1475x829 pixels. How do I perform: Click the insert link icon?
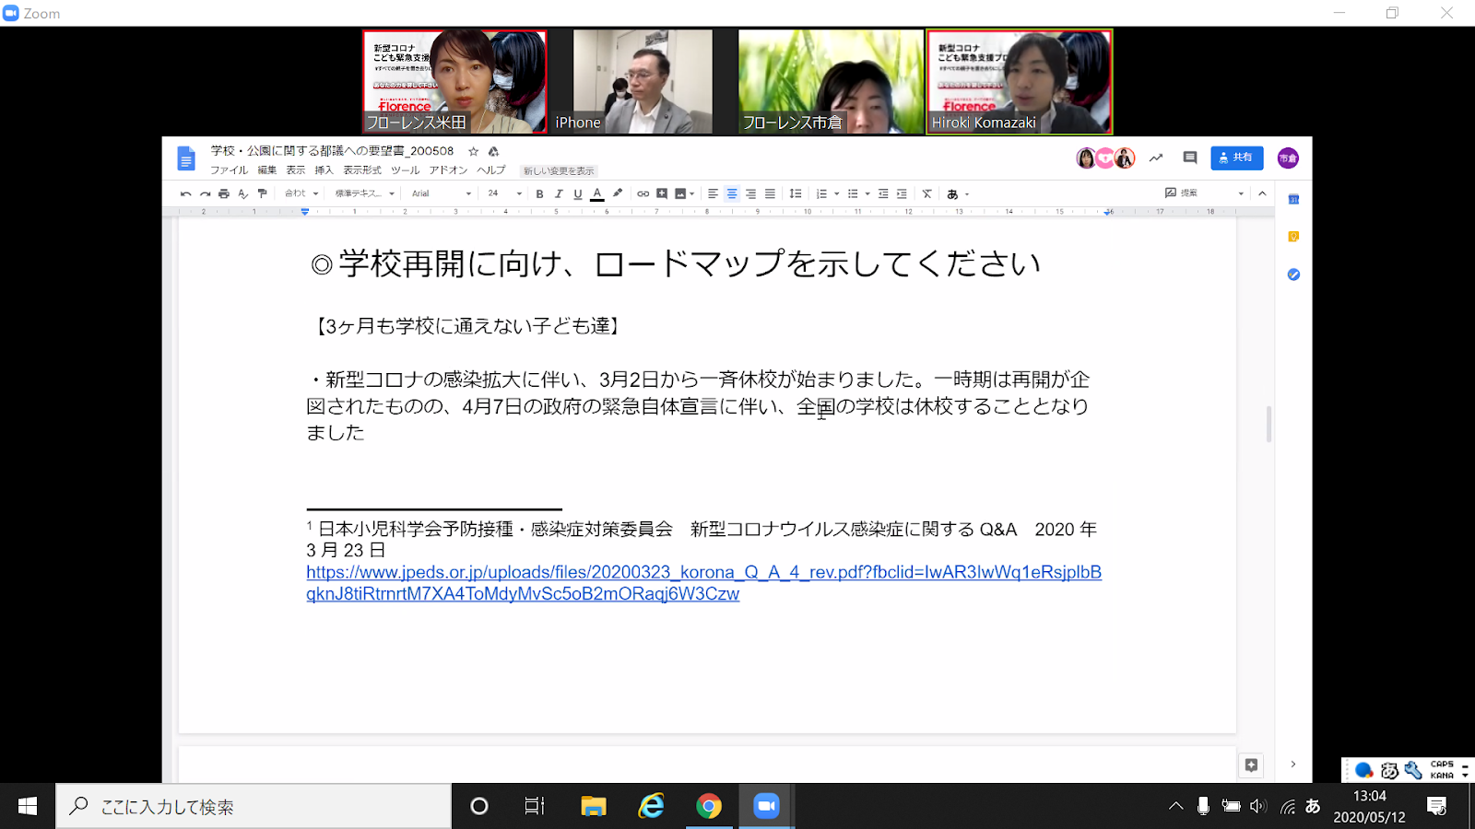[x=643, y=193]
